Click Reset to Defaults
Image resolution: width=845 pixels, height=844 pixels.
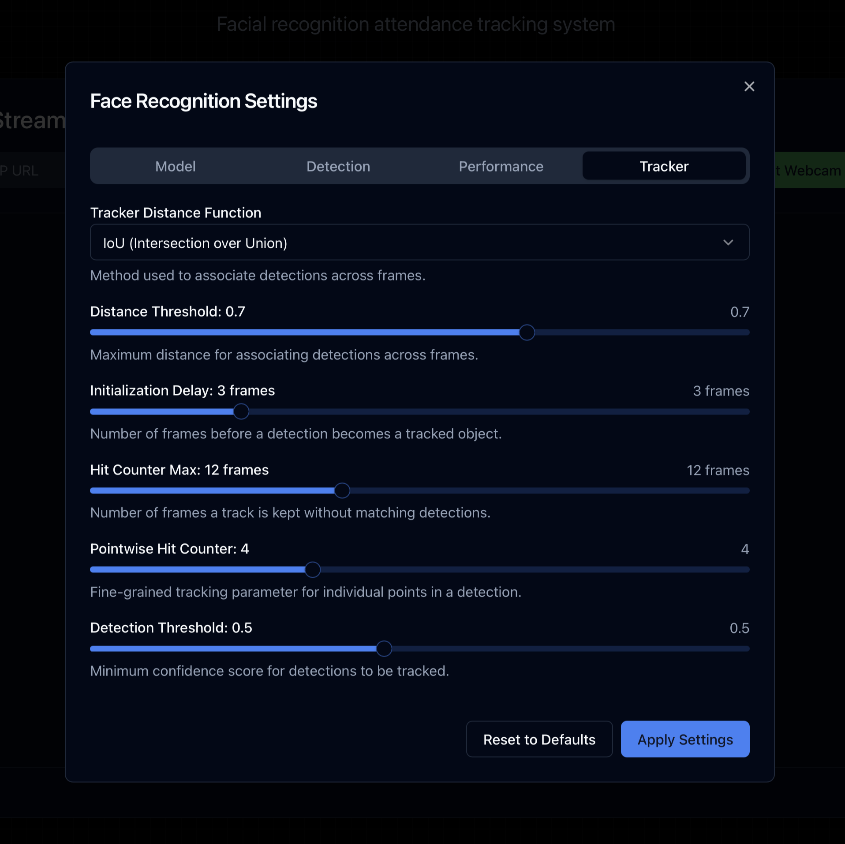tap(539, 739)
